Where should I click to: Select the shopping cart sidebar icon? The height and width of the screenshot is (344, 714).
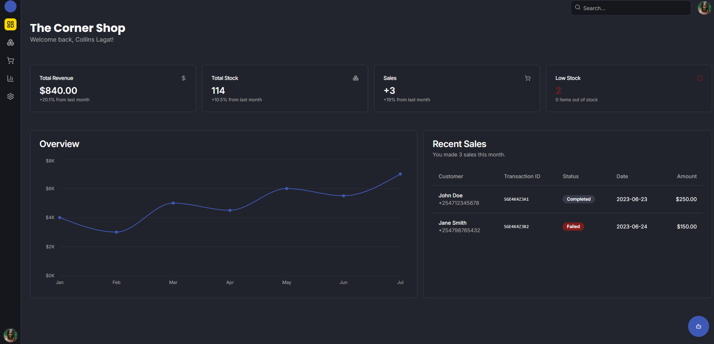tap(10, 60)
